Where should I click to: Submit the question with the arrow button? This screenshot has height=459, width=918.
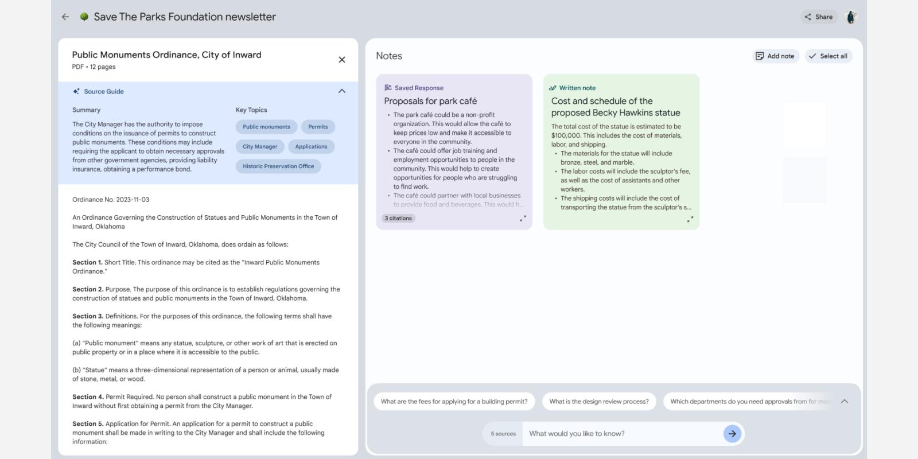(x=732, y=434)
